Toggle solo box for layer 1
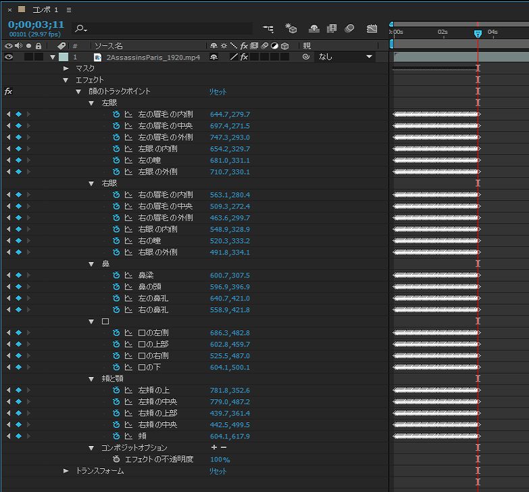The image size is (529, 492). [29, 57]
